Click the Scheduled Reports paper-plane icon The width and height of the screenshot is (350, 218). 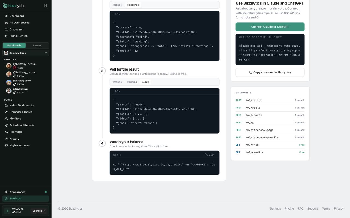tap(6, 125)
